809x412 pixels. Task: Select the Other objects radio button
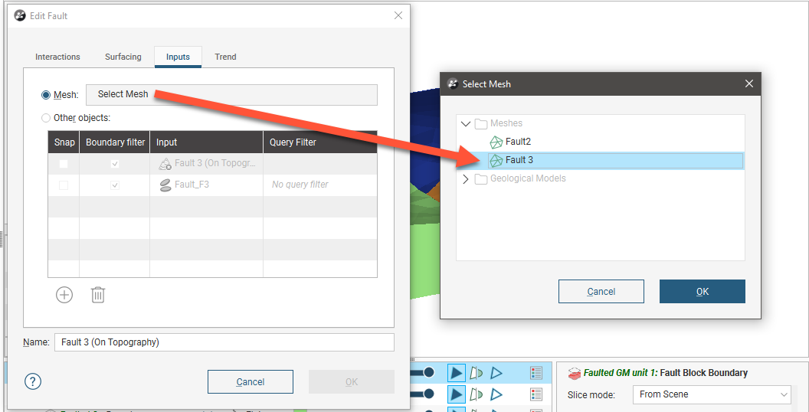pyautogui.click(x=46, y=118)
